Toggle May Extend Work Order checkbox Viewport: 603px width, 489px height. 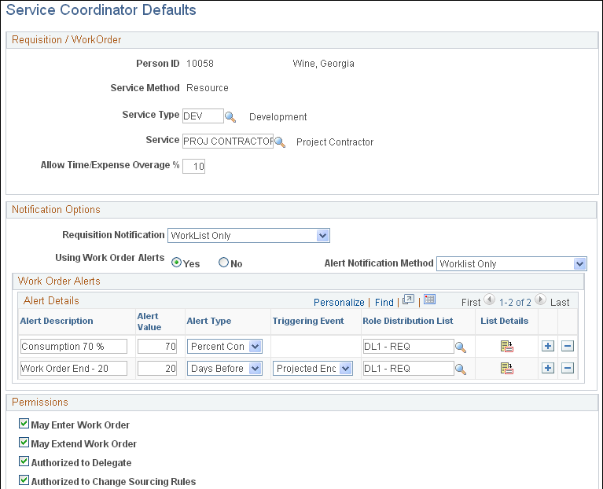click(x=24, y=443)
